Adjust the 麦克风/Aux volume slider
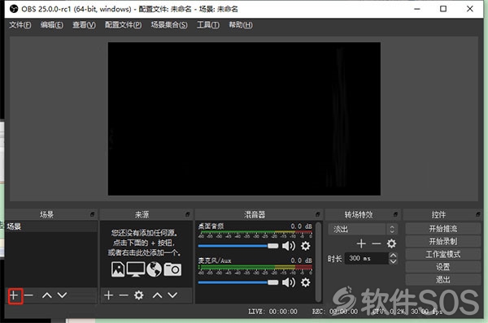This screenshot has height=323, width=488. click(x=238, y=282)
